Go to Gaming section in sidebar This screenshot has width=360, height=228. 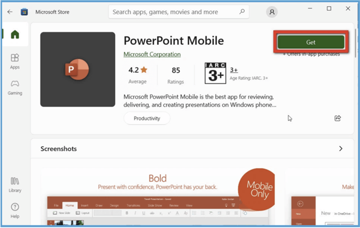(15, 87)
